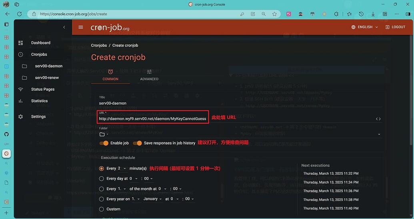Open the Extensions puzzle-piece menu
Screen dimensions: 414x219
click(x=336, y=14)
